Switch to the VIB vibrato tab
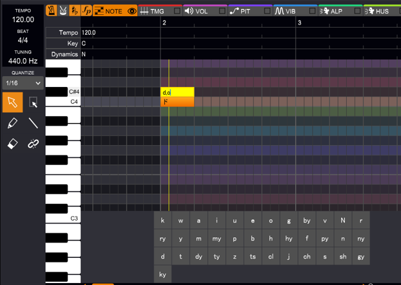Image resolution: width=401 pixels, height=285 pixels. (295, 11)
